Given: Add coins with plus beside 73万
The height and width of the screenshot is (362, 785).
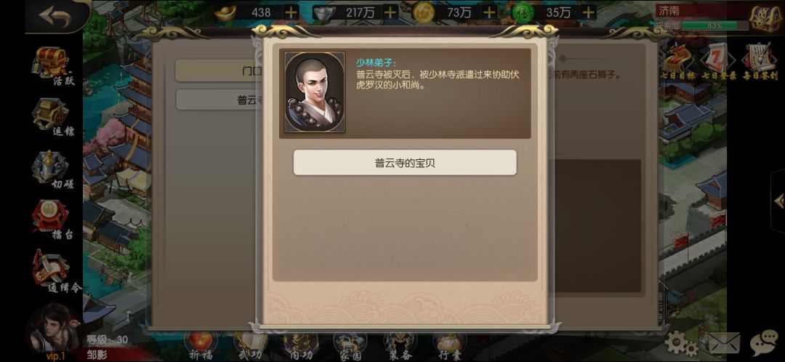Looking at the screenshot, I should (490, 12).
